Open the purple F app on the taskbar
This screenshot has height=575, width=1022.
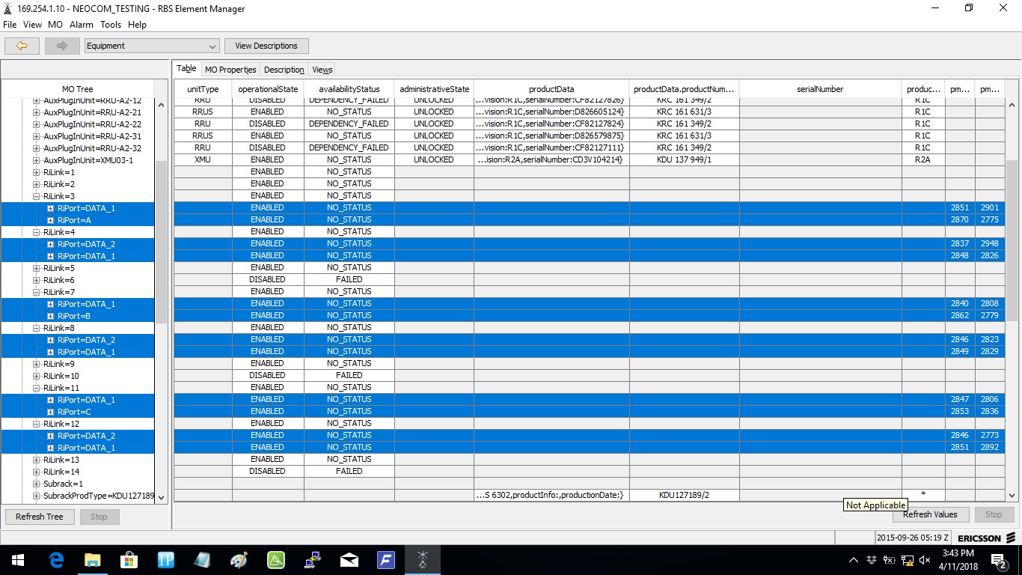pyautogui.click(x=386, y=560)
